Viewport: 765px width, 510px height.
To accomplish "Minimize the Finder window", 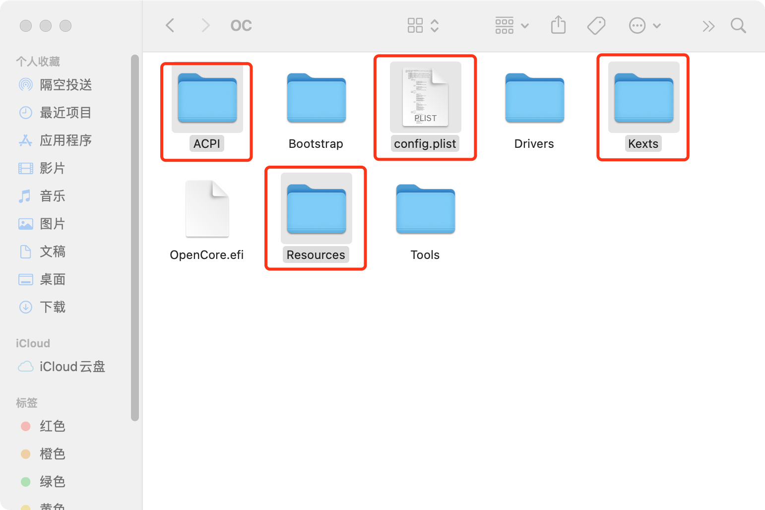I will pos(46,26).
